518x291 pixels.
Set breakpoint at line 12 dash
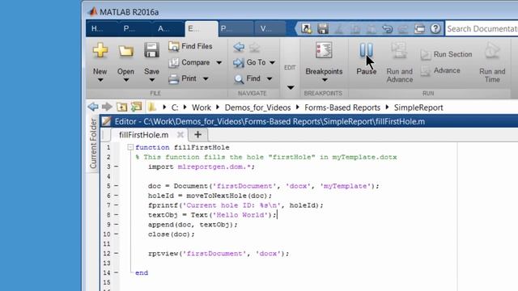(x=117, y=253)
